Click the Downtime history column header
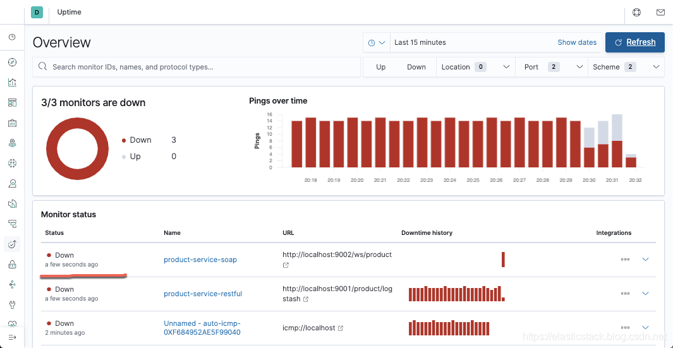The height and width of the screenshot is (348, 673). [x=427, y=232]
